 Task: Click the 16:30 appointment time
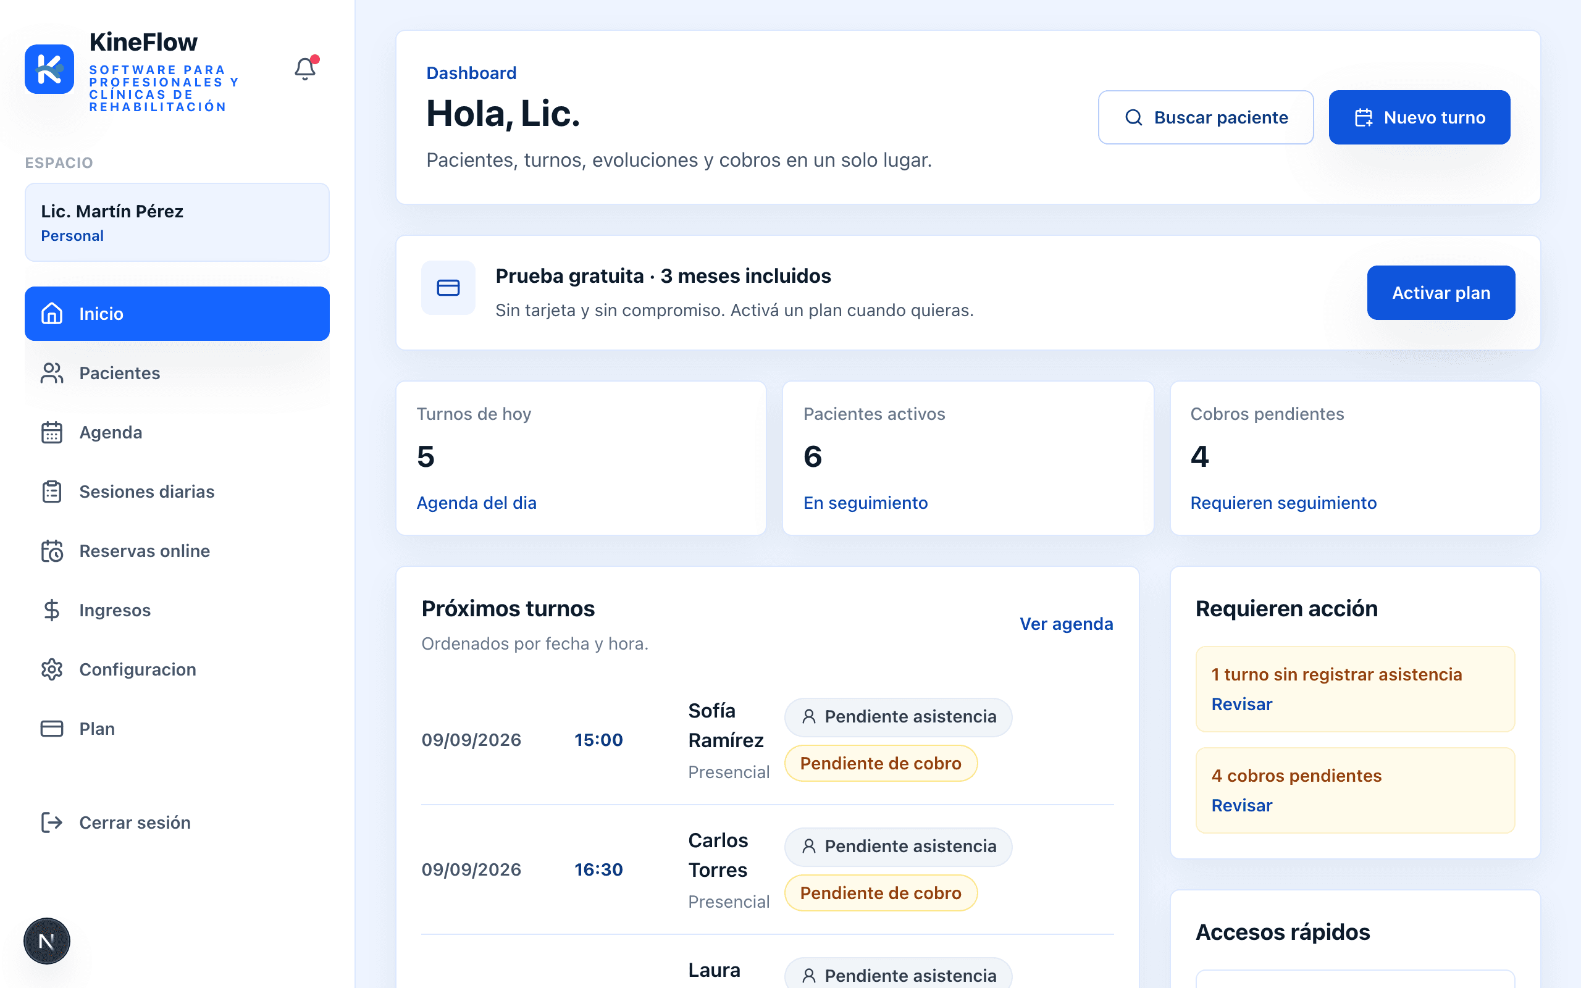tap(598, 869)
